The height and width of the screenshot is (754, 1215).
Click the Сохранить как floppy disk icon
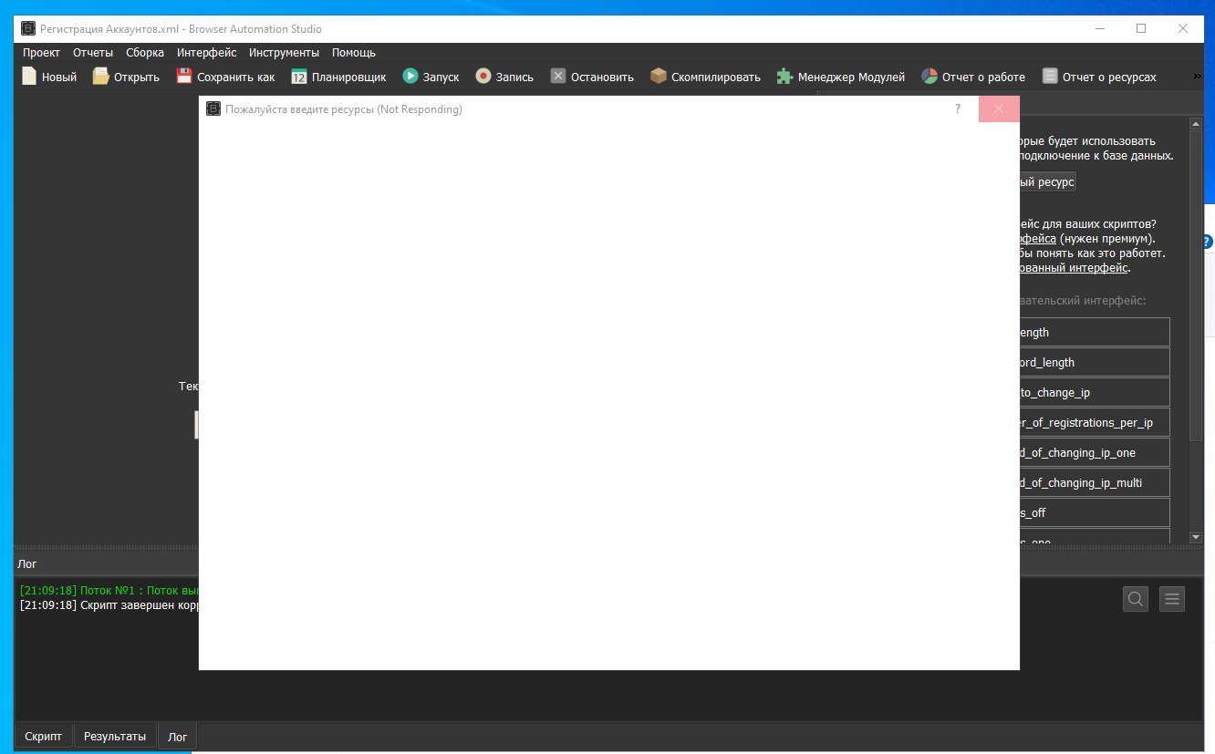[184, 77]
